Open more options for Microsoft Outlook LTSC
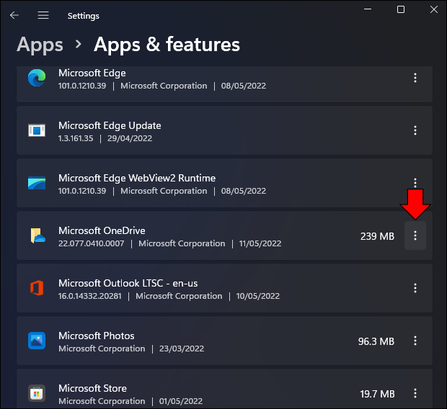 (415, 288)
